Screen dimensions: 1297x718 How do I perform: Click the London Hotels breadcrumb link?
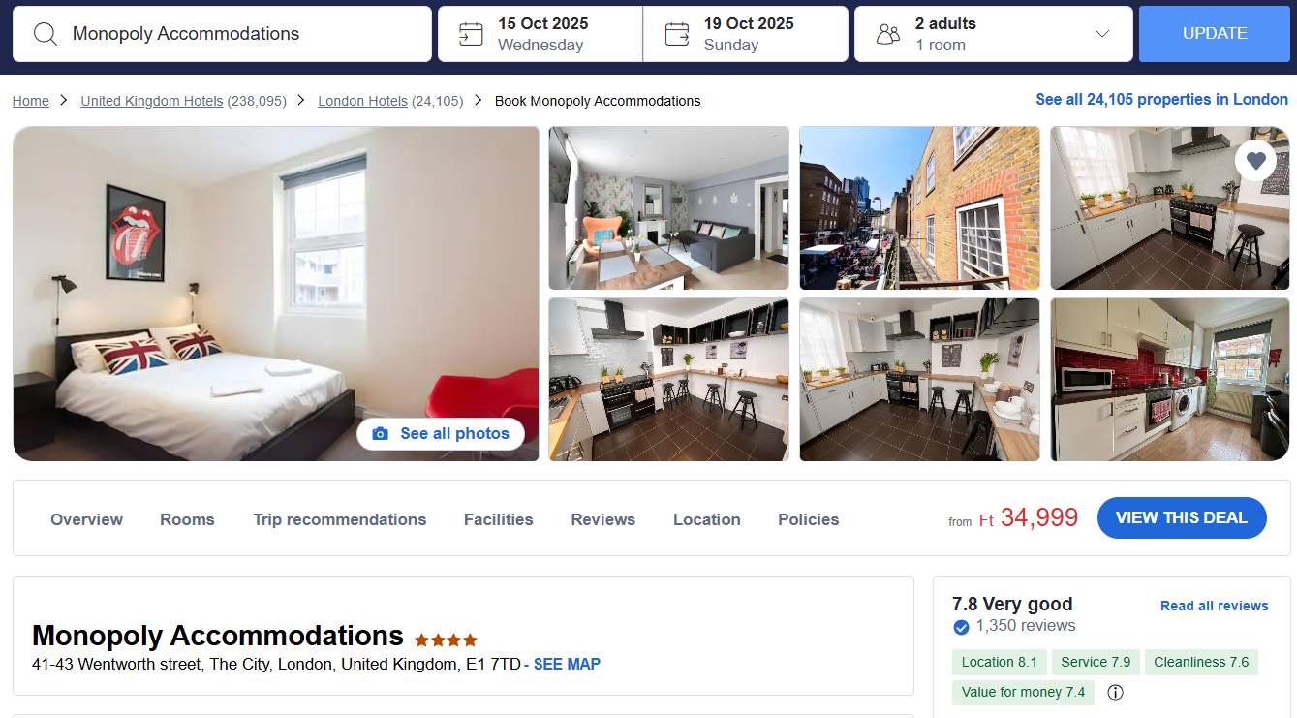(x=362, y=101)
